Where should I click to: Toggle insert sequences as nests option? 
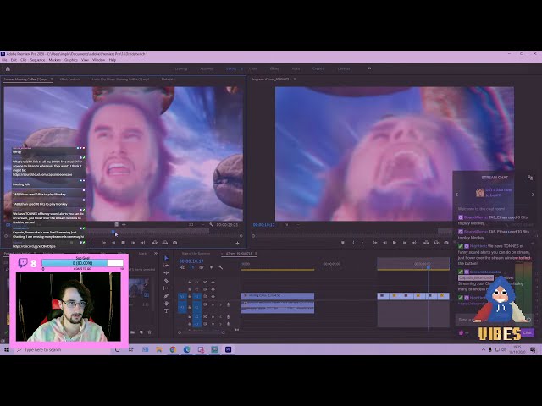[x=183, y=267]
